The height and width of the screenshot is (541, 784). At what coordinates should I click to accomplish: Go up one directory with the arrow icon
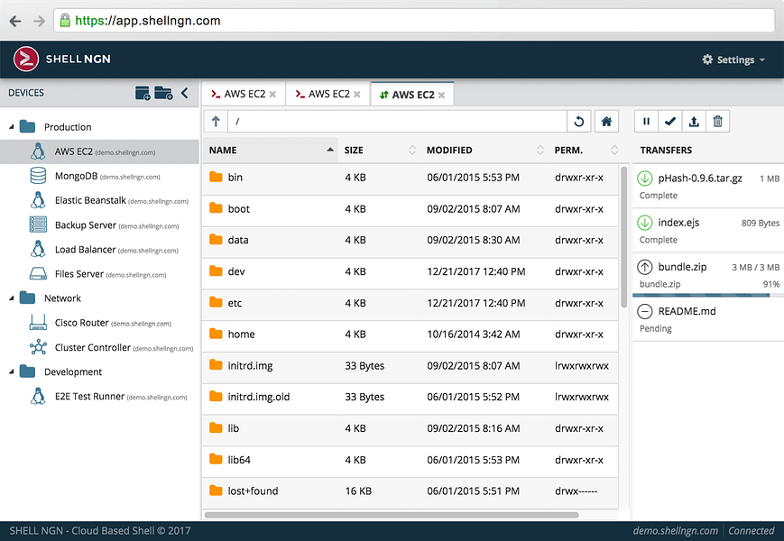216,122
